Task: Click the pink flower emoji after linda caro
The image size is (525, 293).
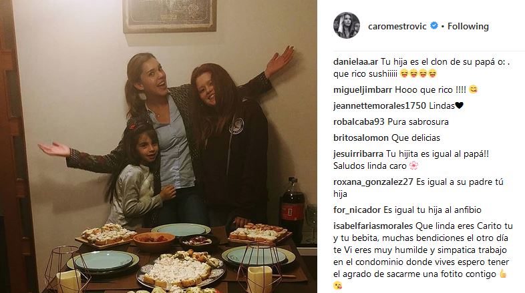Action: (x=414, y=166)
